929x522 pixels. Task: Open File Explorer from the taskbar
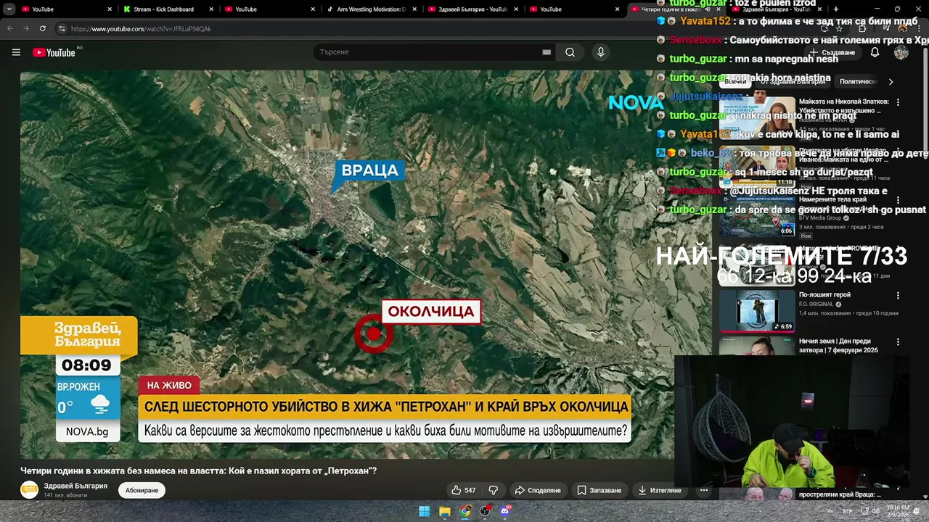pos(444,511)
